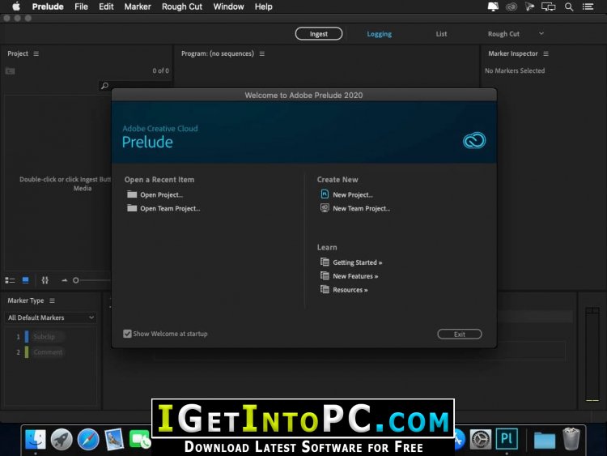607x456 pixels.
Task: Click the blue Subclip color swatch
Action: (27, 337)
